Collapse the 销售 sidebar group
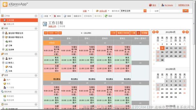This screenshot has height=110, width=196. point(36,29)
